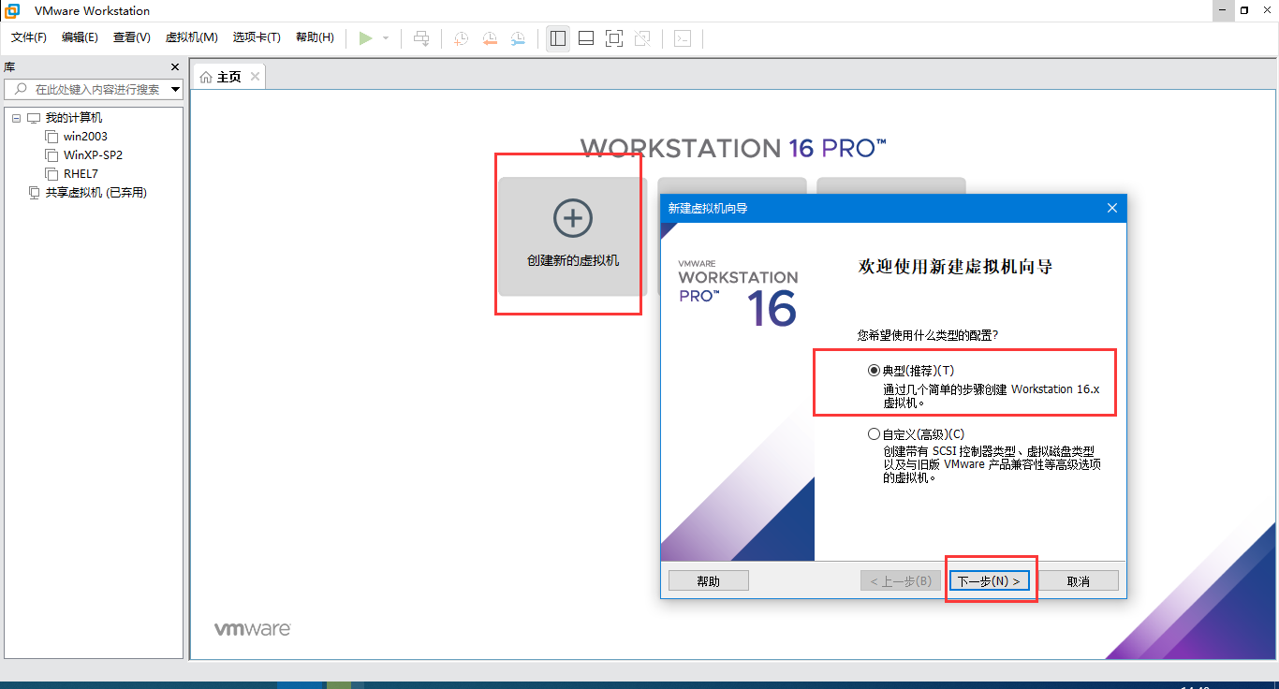Click the take snapshot clock icon

(462, 38)
